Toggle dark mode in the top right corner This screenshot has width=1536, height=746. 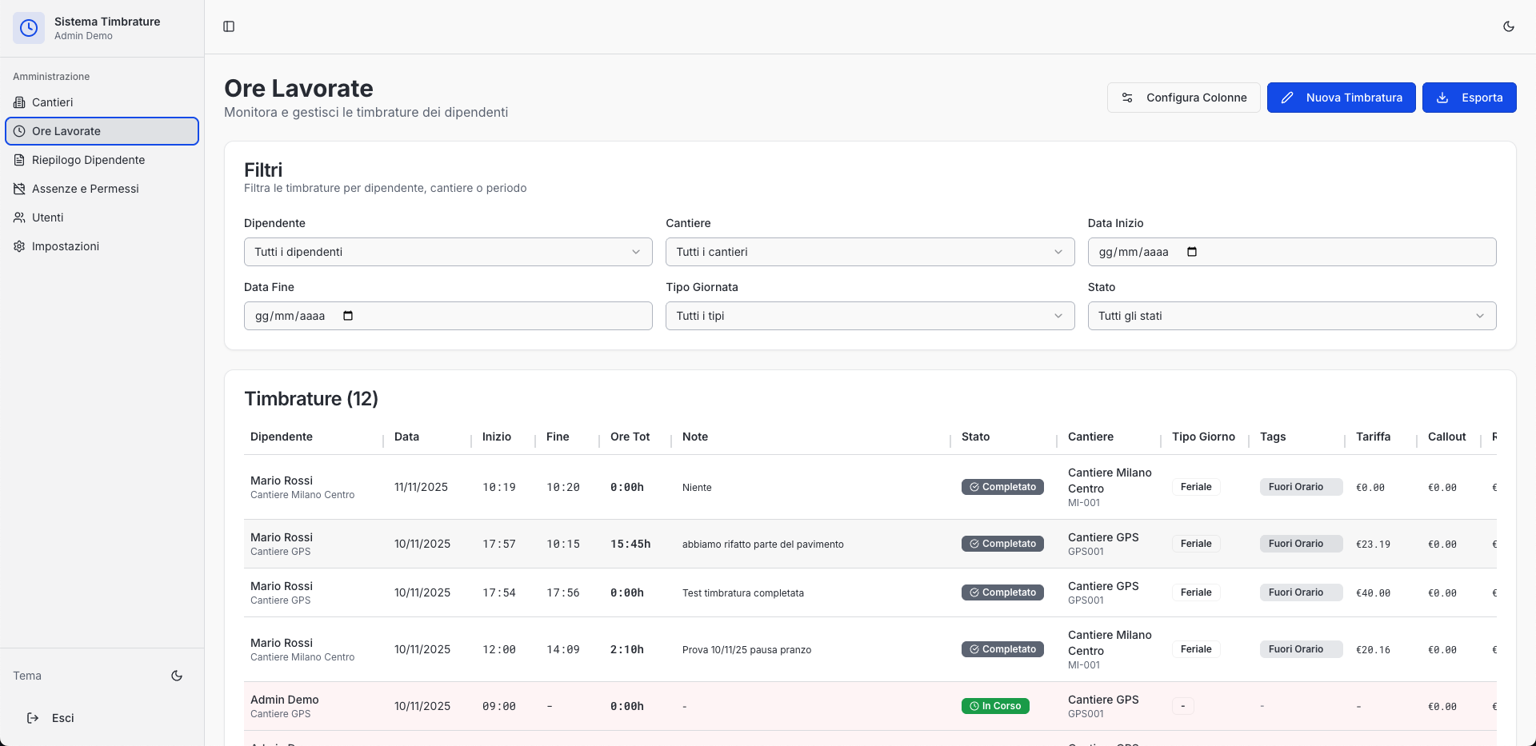[1509, 26]
